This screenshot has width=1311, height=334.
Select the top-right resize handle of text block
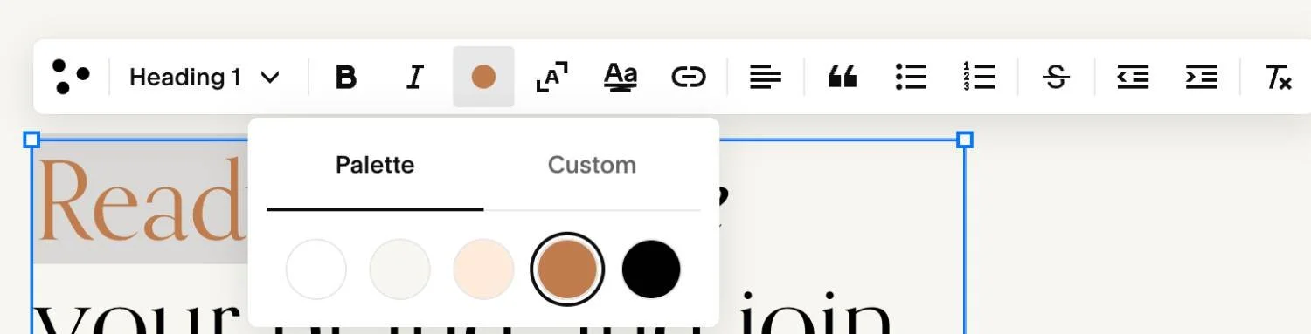965,140
